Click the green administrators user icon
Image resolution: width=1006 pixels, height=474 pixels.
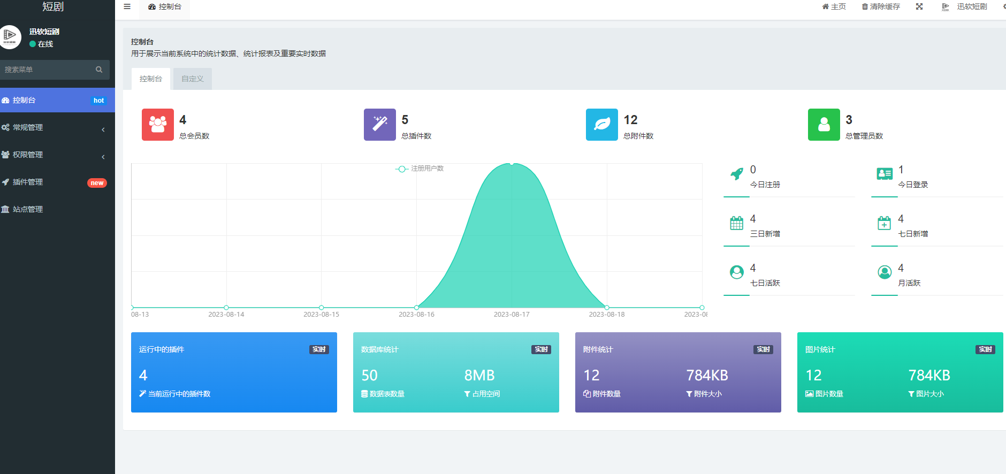point(824,125)
